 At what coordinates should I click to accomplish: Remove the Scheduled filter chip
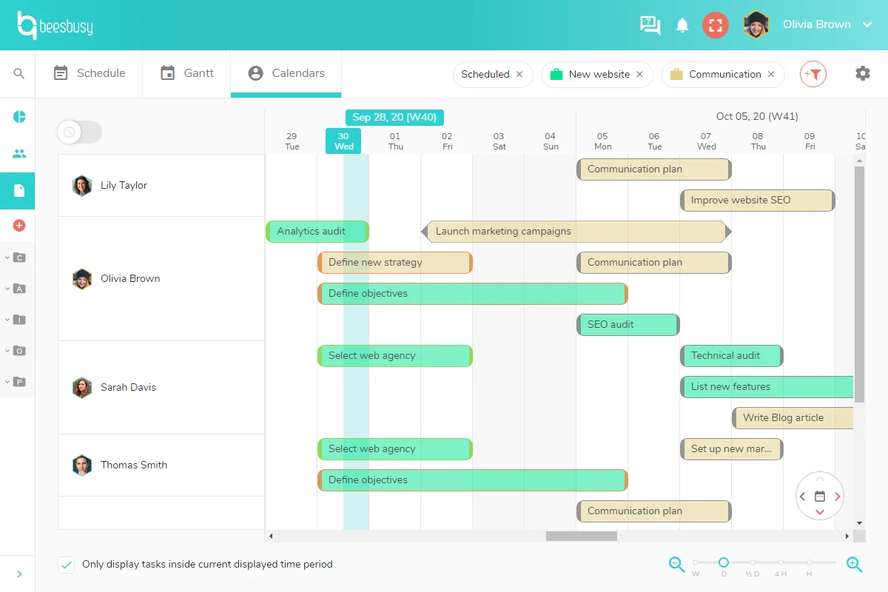click(x=519, y=74)
